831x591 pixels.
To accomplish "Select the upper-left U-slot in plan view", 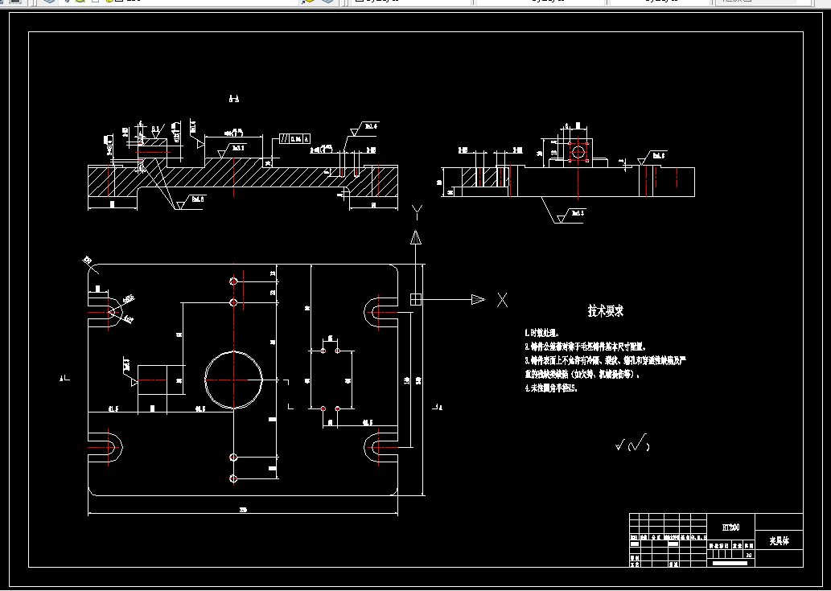I will coord(105,313).
